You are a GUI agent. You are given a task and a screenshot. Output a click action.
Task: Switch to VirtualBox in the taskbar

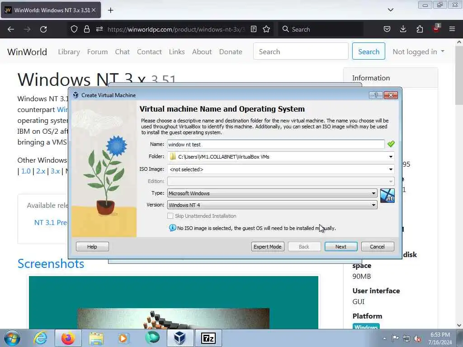[x=179, y=338]
